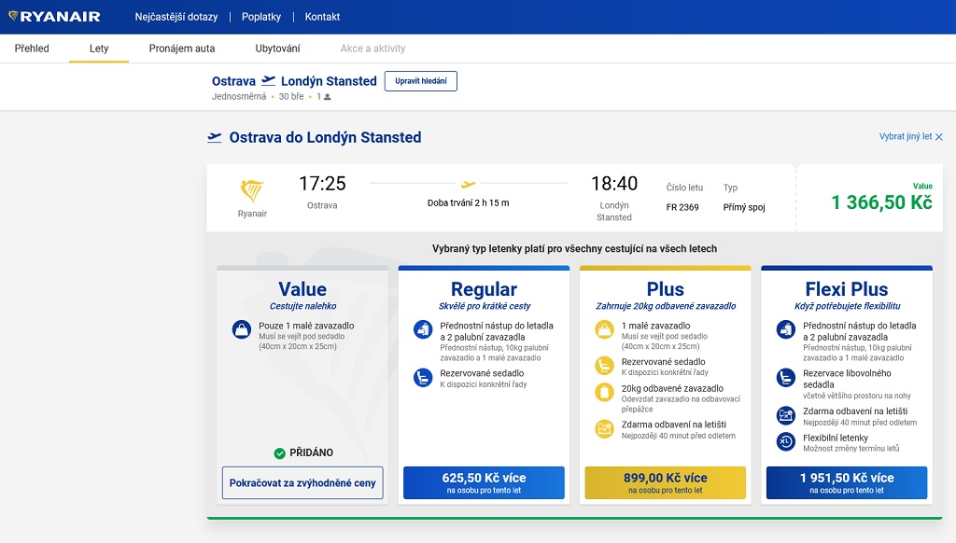Click the Ryanair harp icon on the flight card
This screenshot has width=956, height=543.
tap(252, 191)
